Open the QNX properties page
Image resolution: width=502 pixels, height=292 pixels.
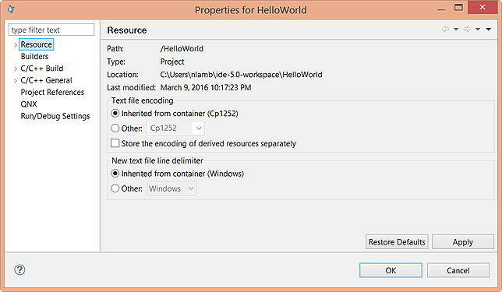(x=29, y=104)
